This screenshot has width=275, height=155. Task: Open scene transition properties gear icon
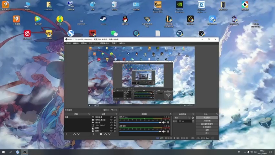pos(192,118)
